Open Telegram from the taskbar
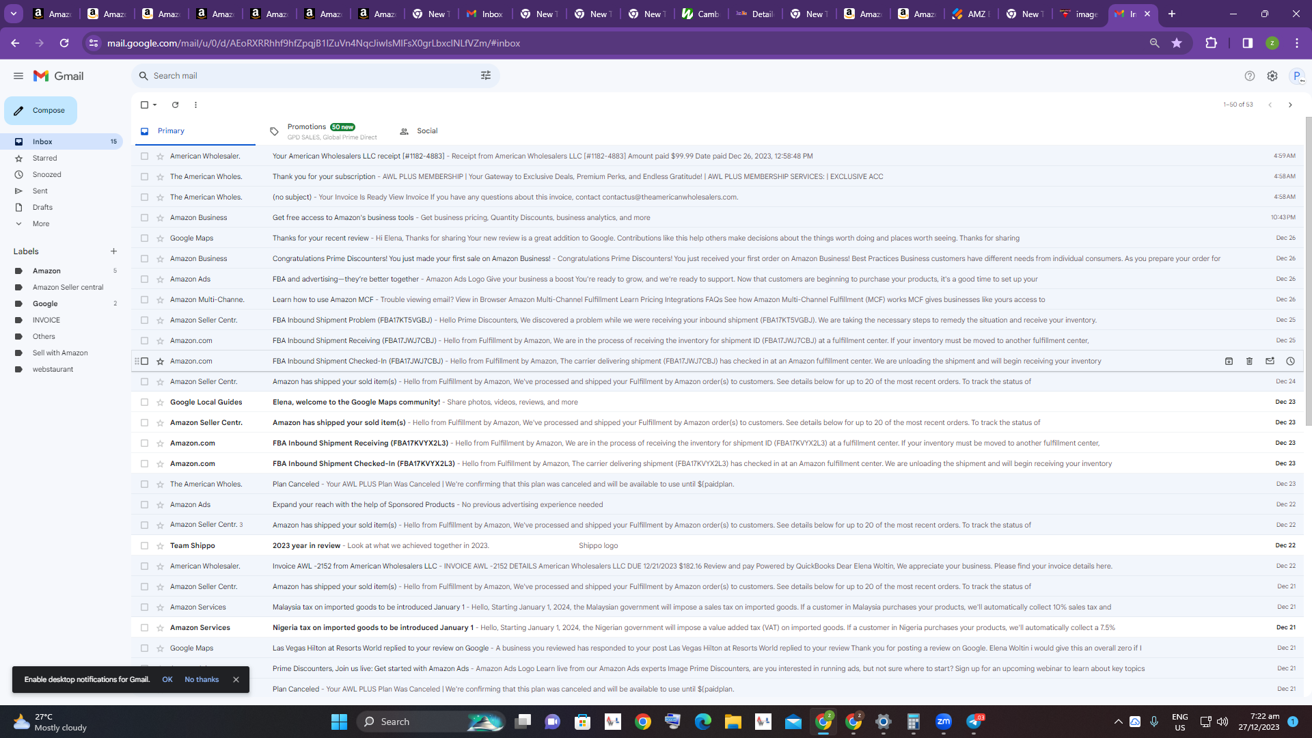The image size is (1312, 738). tap(974, 722)
